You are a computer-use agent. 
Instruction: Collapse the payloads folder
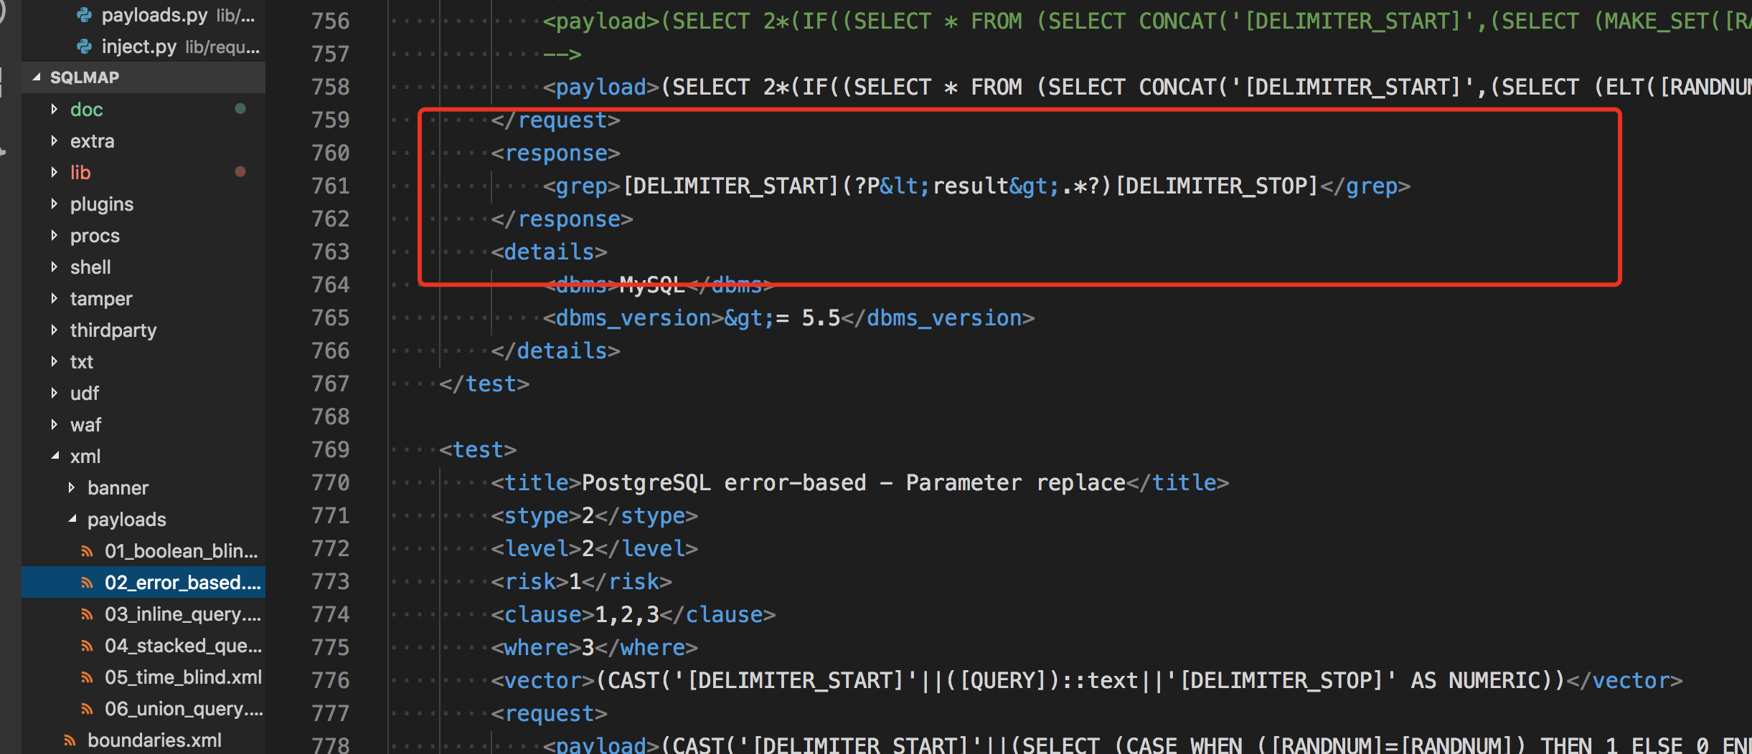[x=72, y=519]
